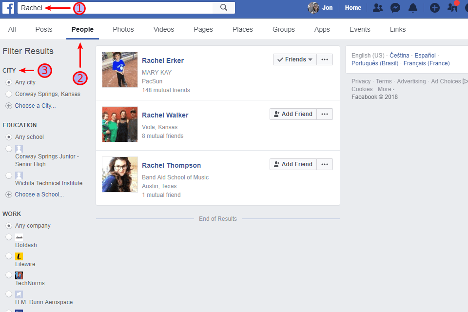Image resolution: width=468 pixels, height=312 pixels.
Task: Switch language to Español
Action: pos(425,56)
